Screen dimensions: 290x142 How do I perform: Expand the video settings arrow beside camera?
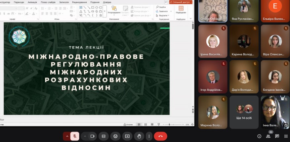tap(85, 136)
